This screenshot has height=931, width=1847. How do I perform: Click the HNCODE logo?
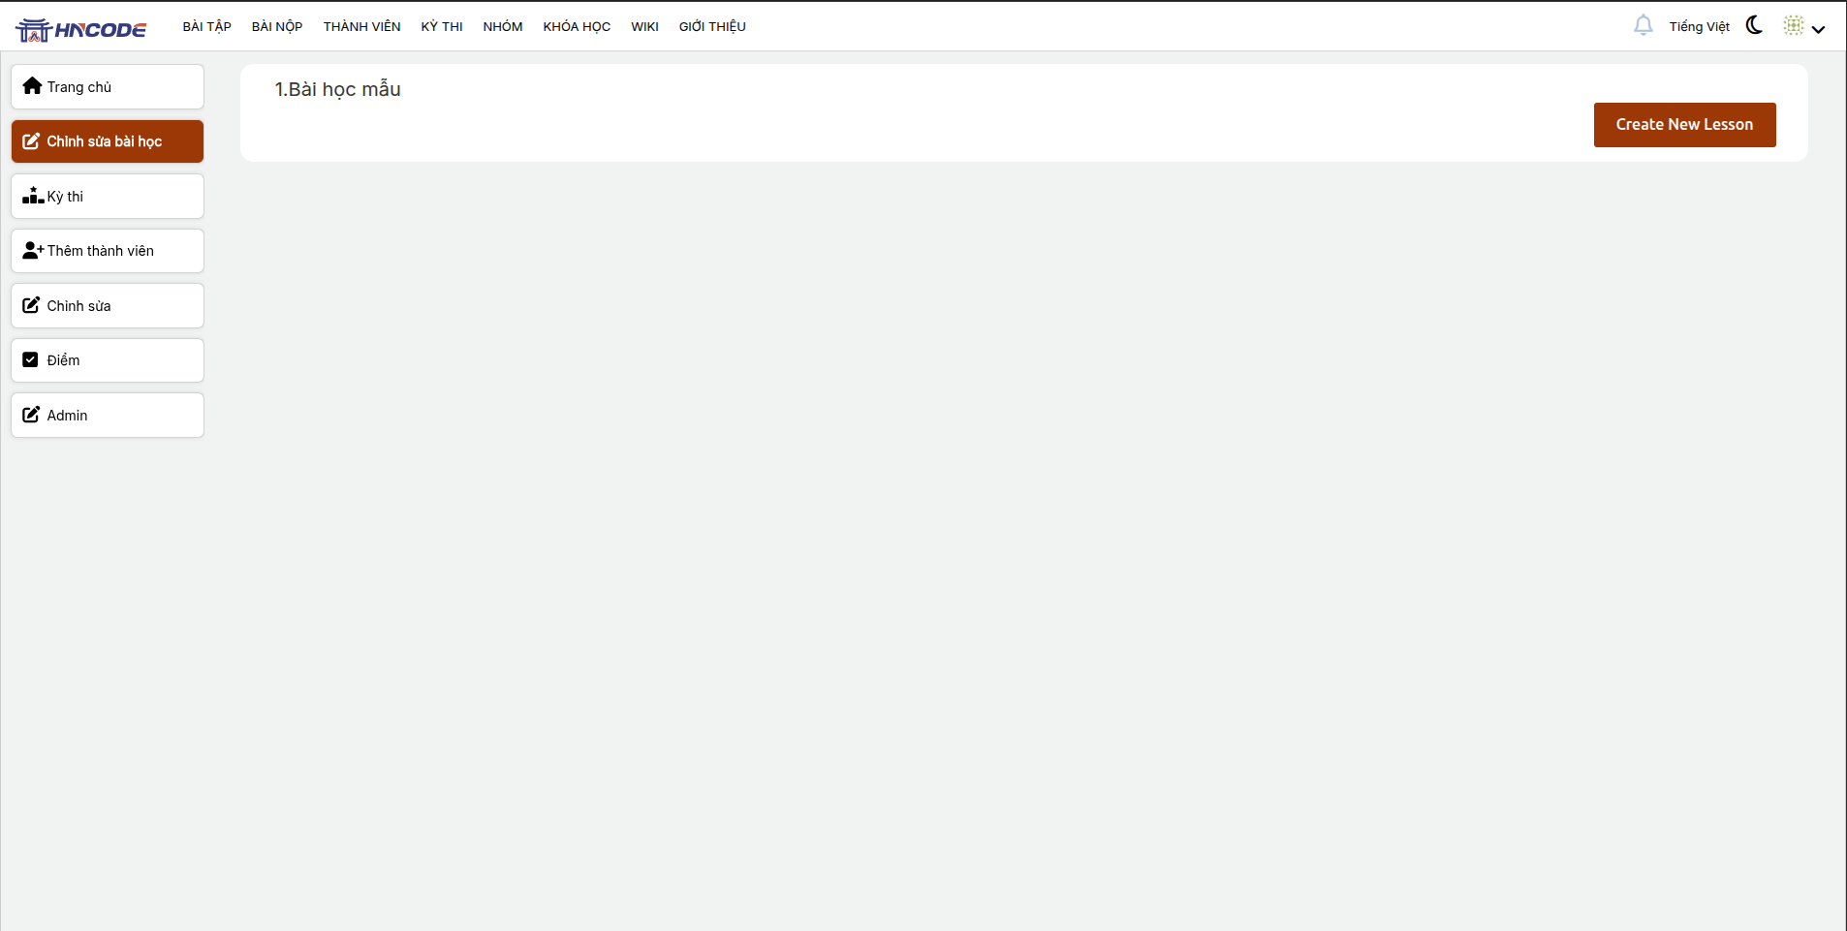coord(80,30)
